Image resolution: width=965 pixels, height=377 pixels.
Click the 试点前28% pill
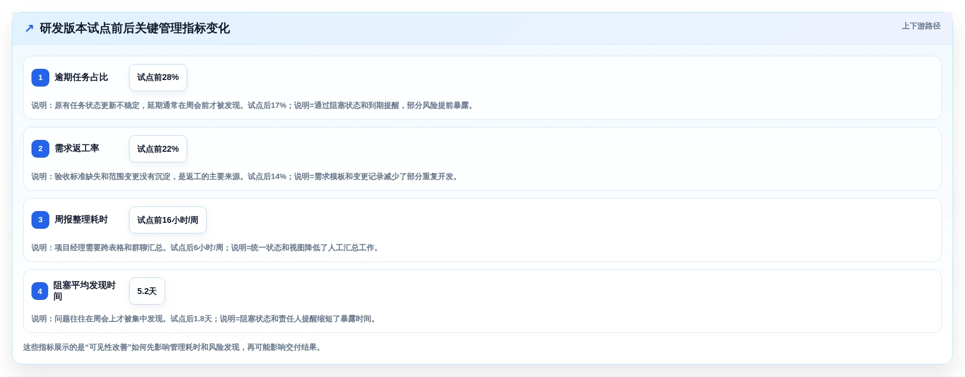tap(158, 78)
